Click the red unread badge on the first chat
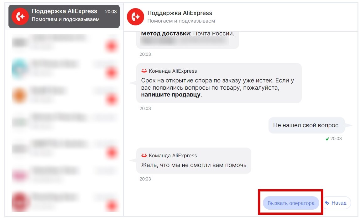This screenshot has width=360, height=220. coord(111,46)
